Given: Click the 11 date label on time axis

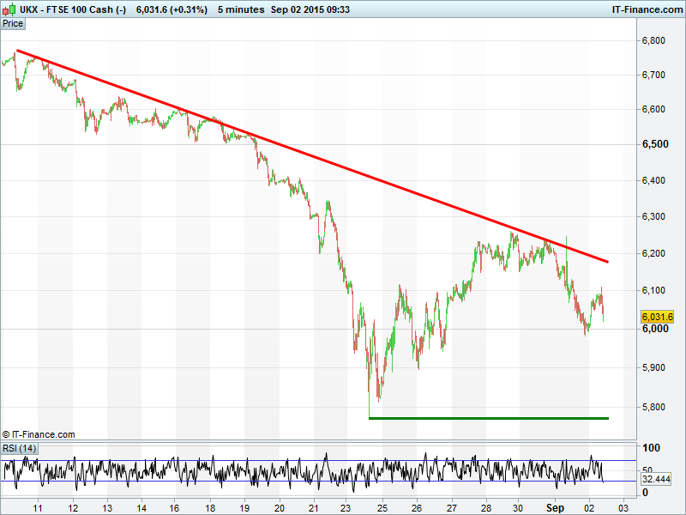Looking at the screenshot, I should pos(38,508).
